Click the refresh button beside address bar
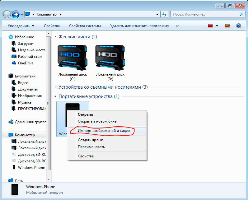Viewport: 248px width, 200px height. tap(165, 14)
